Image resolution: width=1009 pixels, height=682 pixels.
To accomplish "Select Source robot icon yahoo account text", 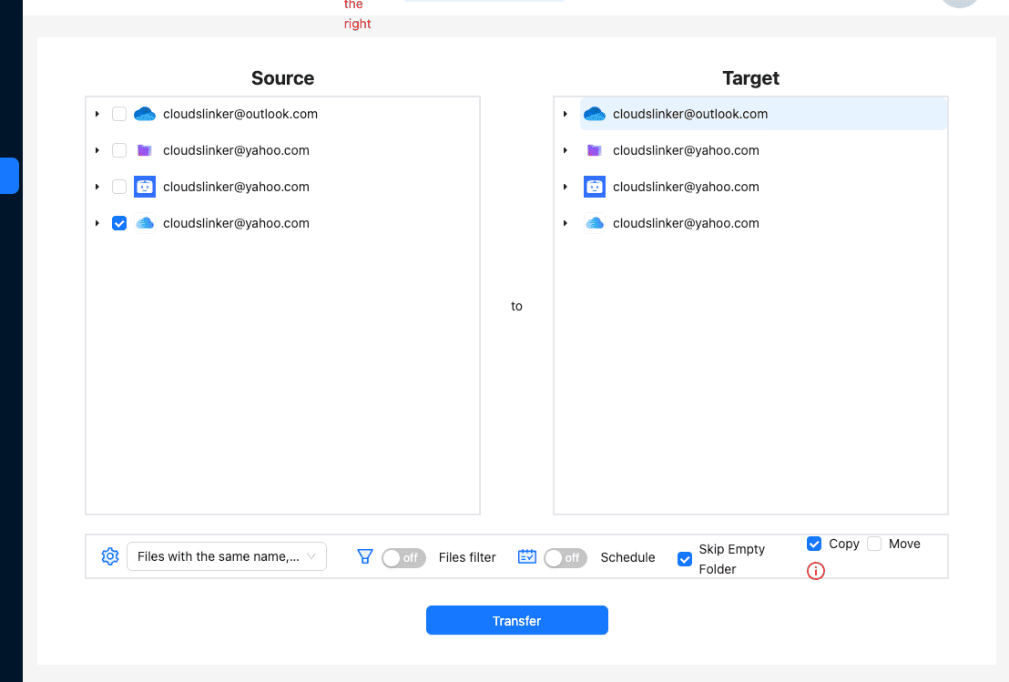I will (x=236, y=187).
